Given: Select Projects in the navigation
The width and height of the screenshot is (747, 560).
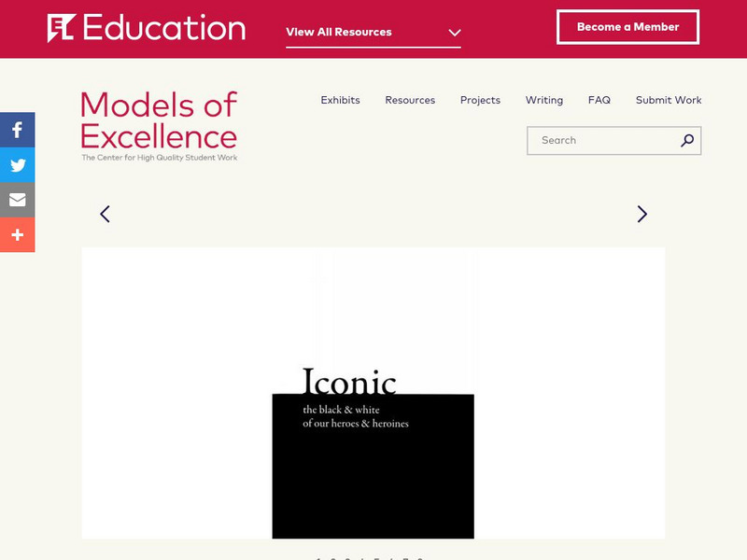Looking at the screenshot, I should coord(480,100).
